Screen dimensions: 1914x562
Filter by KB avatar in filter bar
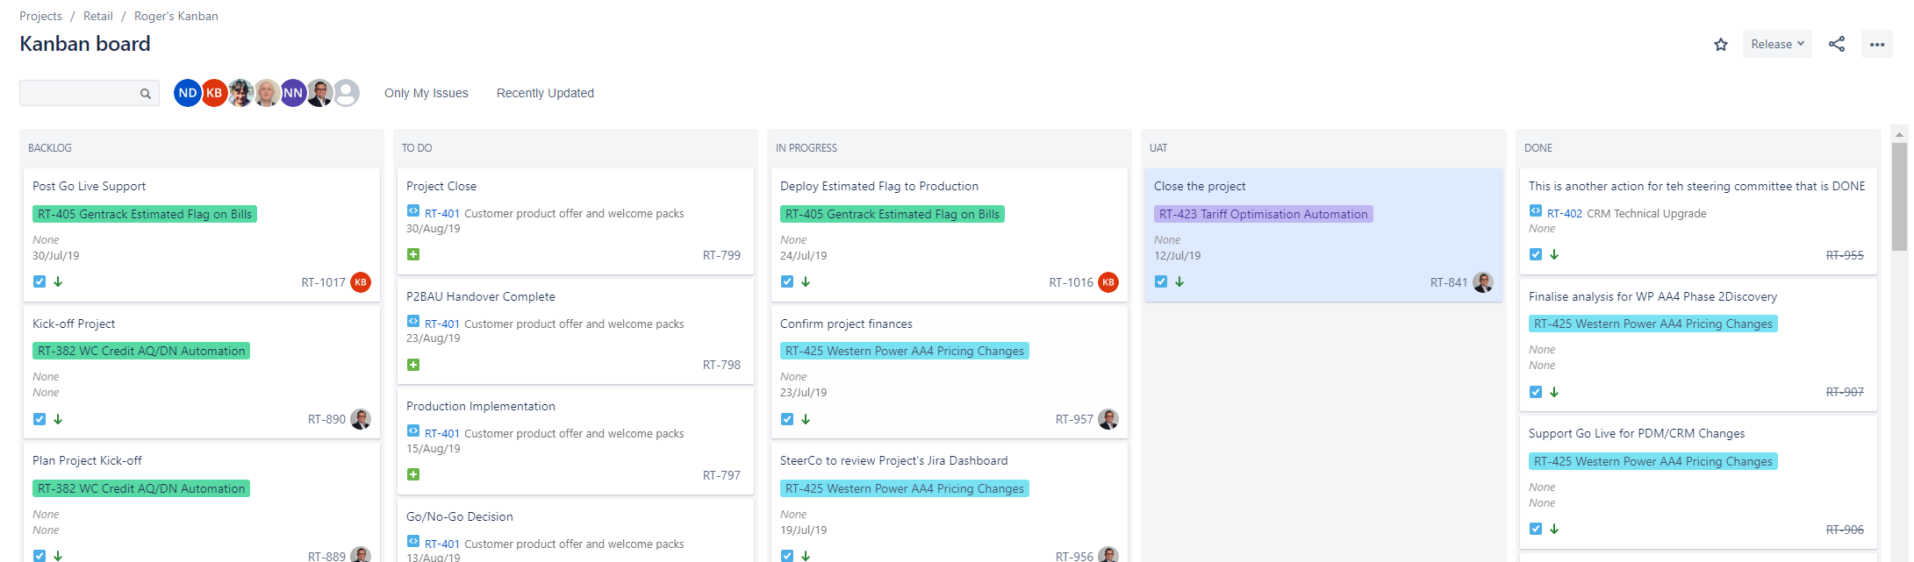214,93
